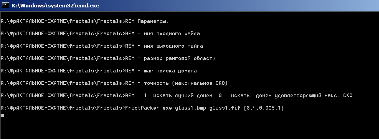The image size is (379, 139).
Task: Click the text размер ранговой области
Action: coord(179,59)
